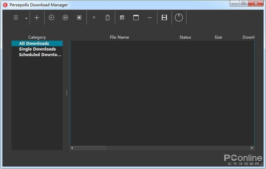Resume the selected download

(51, 17)
